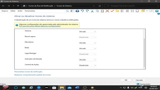
Task: Open OBS Studio taskbar icon
Action: (x=85, y=88)
